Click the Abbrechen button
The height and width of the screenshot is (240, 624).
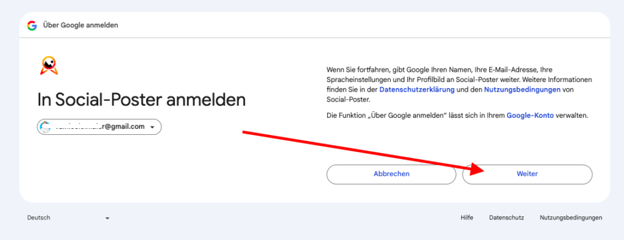point(391,174)
